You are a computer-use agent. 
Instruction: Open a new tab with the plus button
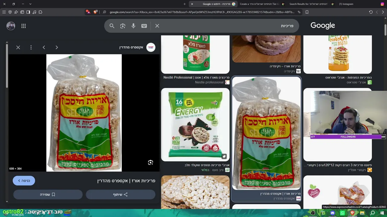pyautogui.click(x=184, y=4)
